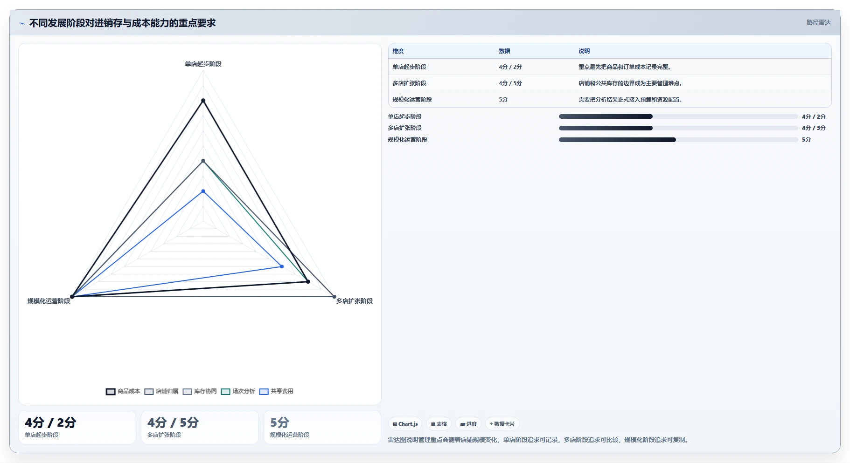Click the table cell reading 5分
The width and height of the screenshot is (850, 463).
[503, 100]
